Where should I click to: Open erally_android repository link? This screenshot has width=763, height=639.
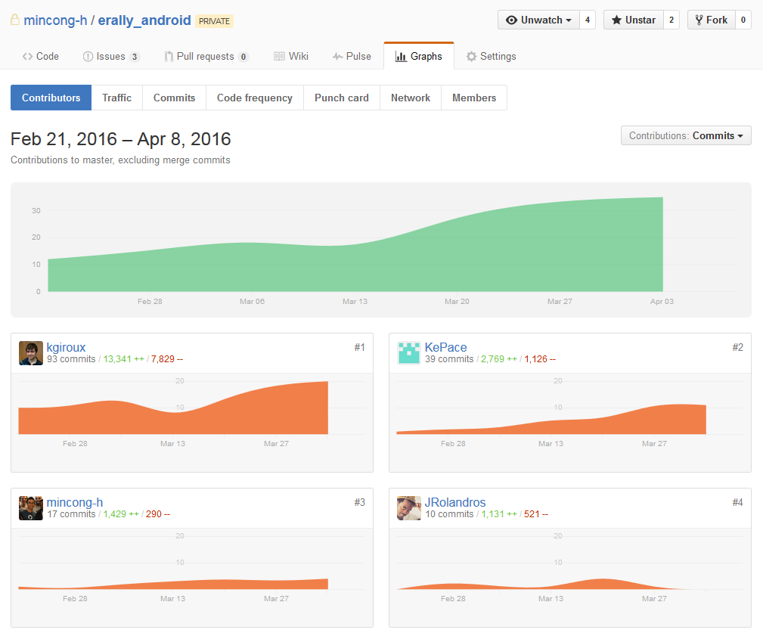(144, 20)
